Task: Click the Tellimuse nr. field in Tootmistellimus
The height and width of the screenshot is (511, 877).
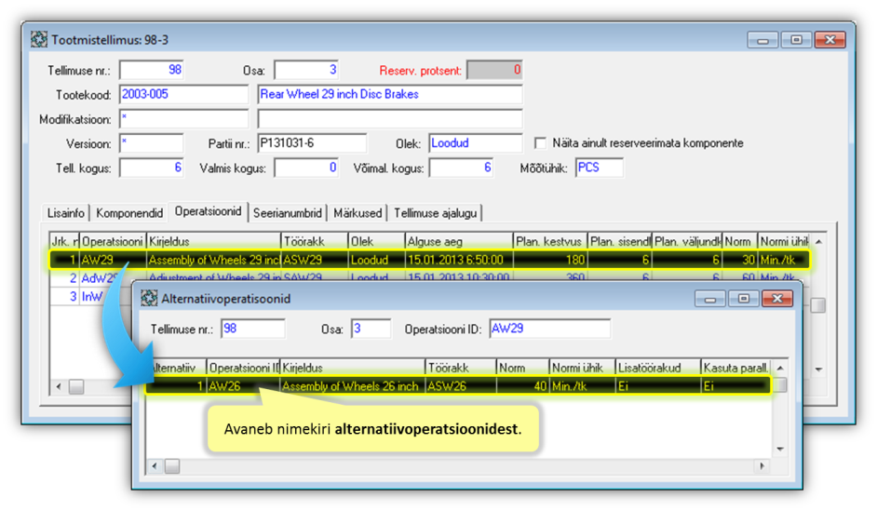Action: (x=152, y=70)
